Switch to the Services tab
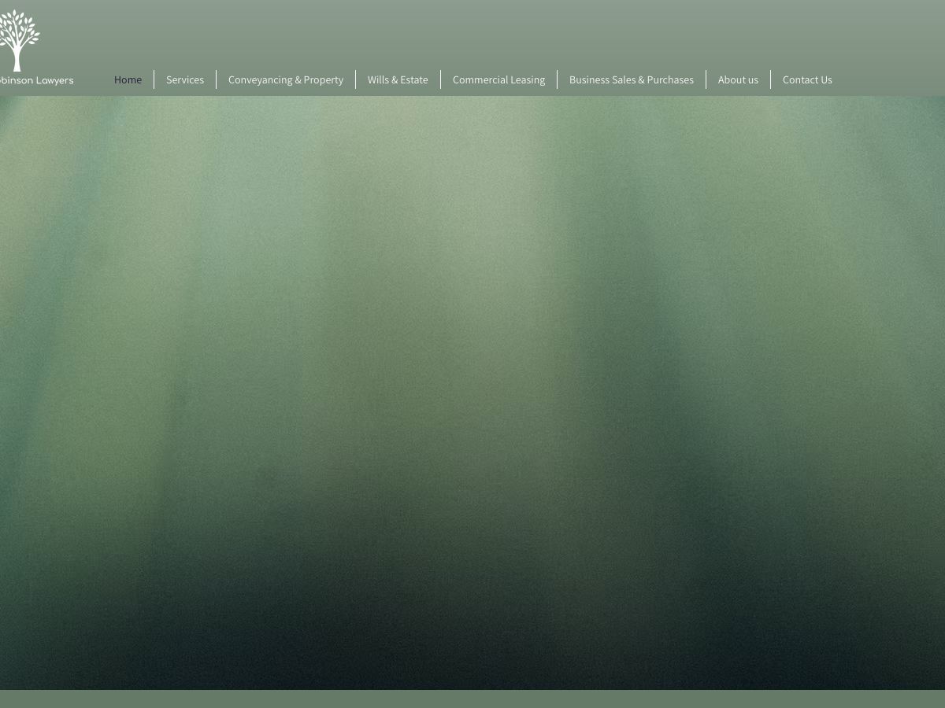The width and height of the screenshot is (945, 708). tap(185, 79)
